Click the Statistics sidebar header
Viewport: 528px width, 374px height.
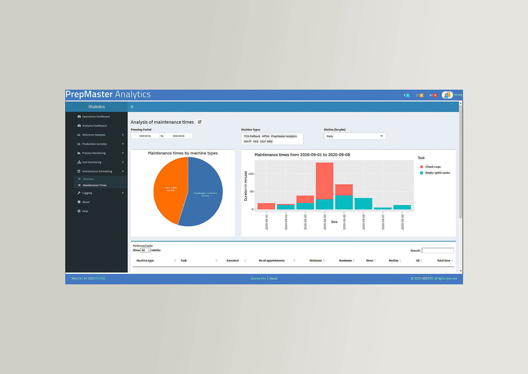pos(96,107)
